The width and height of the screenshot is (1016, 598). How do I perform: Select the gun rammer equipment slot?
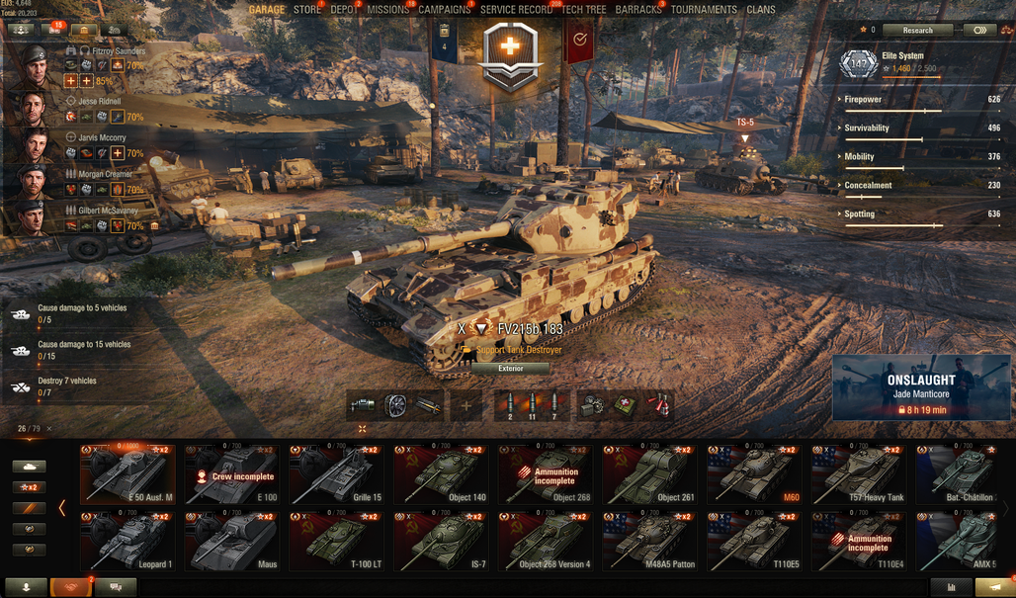pyautogui.click(x=428, y=405)
